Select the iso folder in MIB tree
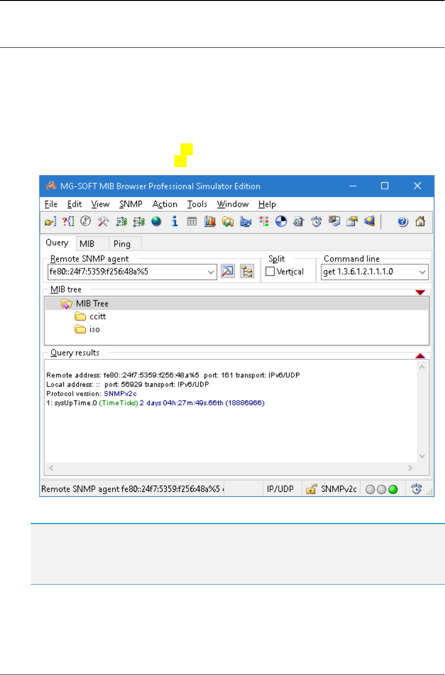445x675 pixels. pos(87,329)
